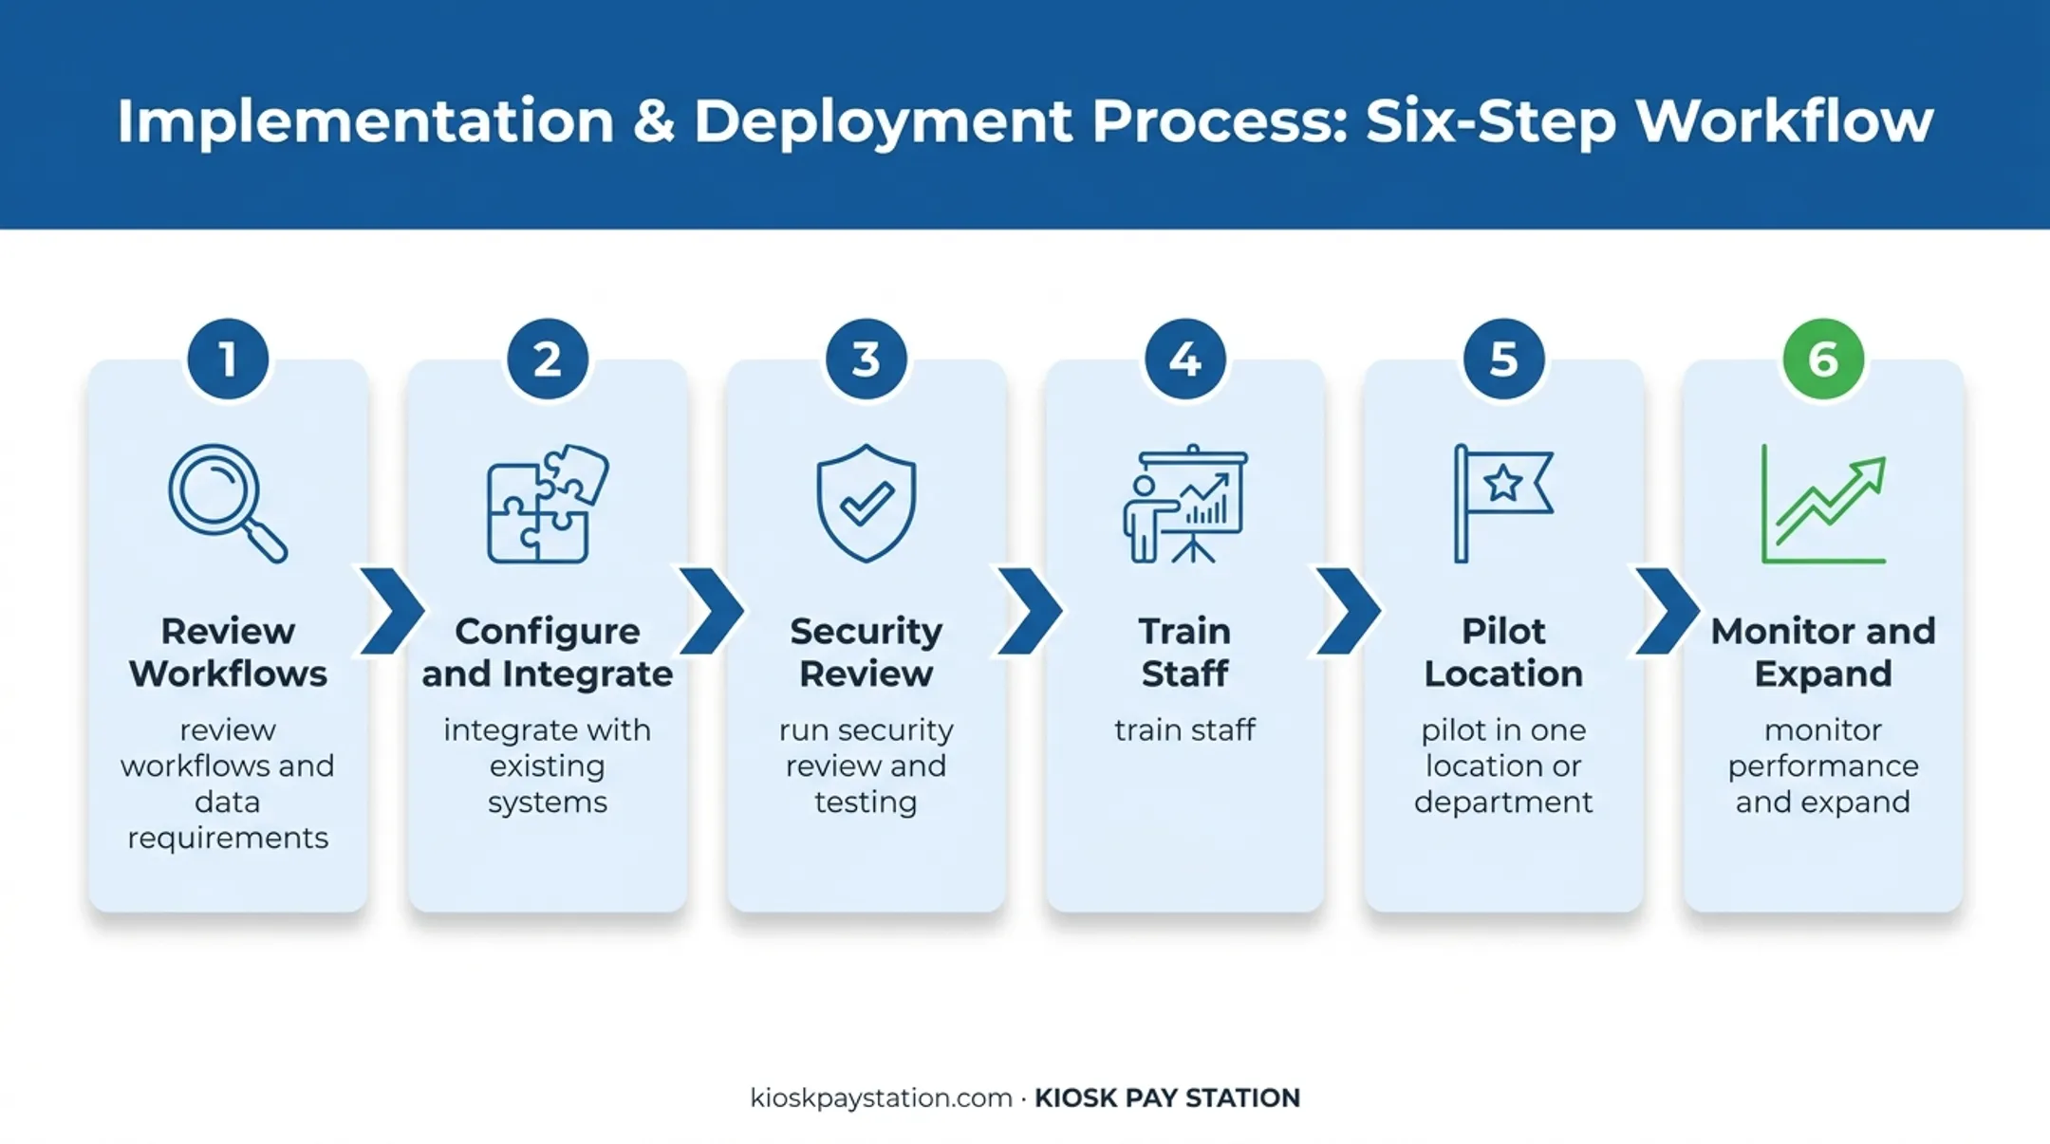2050x1144 pixels.
Task: Click 'review workflows and data requirements' description
Action: (x=228, y=784)
